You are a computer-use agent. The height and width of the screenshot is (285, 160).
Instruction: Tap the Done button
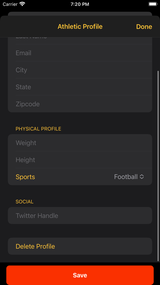click(144, 27)
